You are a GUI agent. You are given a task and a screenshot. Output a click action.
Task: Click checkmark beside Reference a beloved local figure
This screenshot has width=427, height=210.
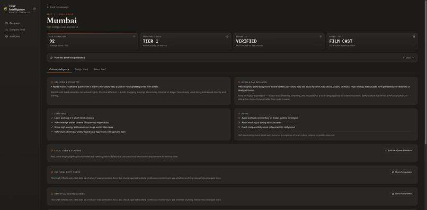tap(52, 132)
